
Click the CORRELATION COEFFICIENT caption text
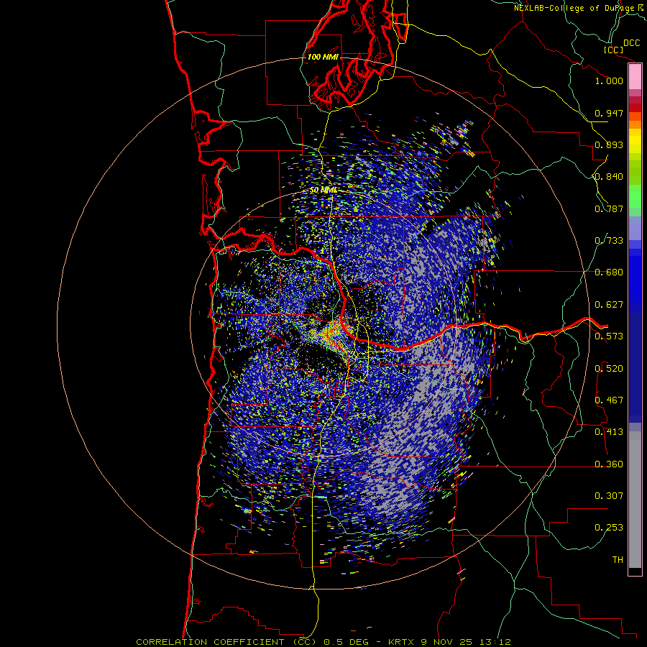pos(226,642)
